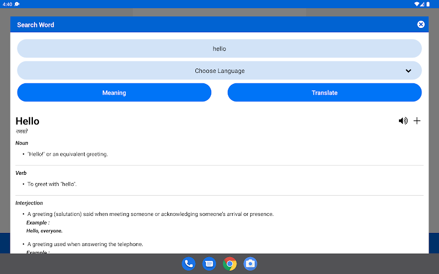Viewport: 439px width, 274px height.
Task: Launch Chrome from the dock
Action: pos(230,264)
